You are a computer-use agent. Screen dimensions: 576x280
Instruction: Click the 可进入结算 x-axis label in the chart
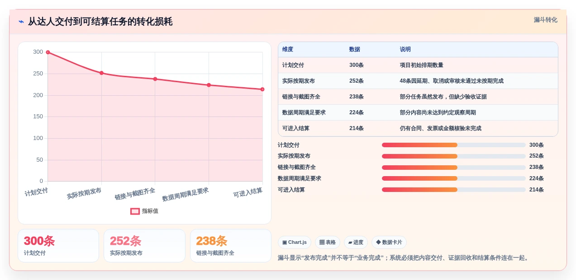pyautogui.click(x=248, y=192)
